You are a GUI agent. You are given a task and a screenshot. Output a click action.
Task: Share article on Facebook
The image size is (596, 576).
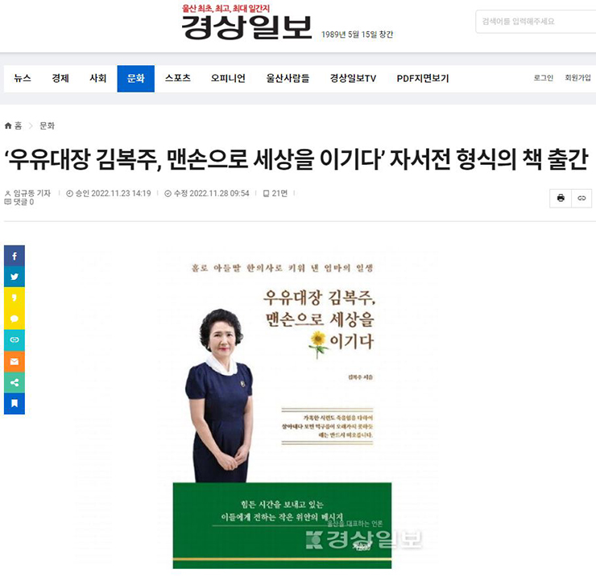point(14,256)
